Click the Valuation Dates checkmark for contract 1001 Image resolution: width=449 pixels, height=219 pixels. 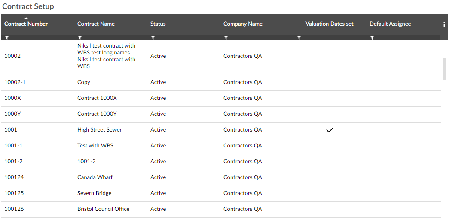(x=330, y=130)
